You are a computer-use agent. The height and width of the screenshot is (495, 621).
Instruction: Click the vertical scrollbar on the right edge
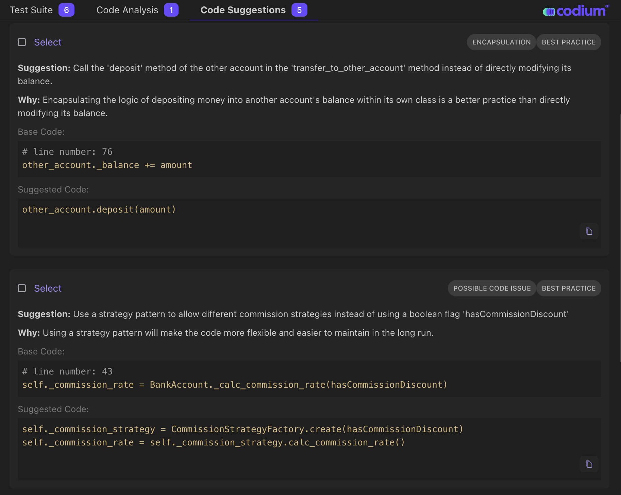pyautogui.click(x=620, y=238)
